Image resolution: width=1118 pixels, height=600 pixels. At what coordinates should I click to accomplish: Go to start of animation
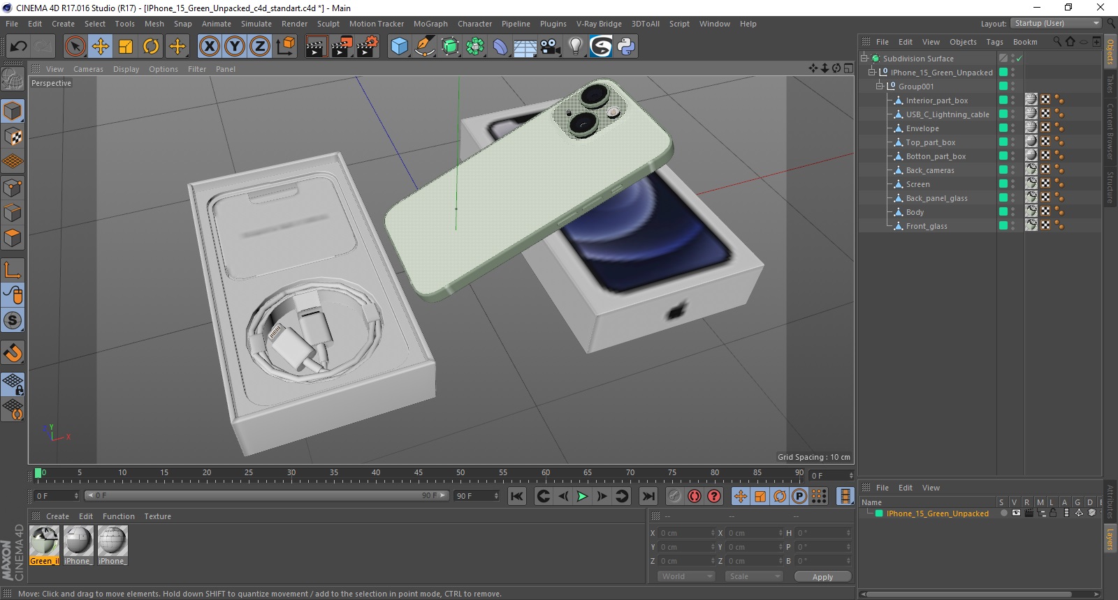(516, 496)
